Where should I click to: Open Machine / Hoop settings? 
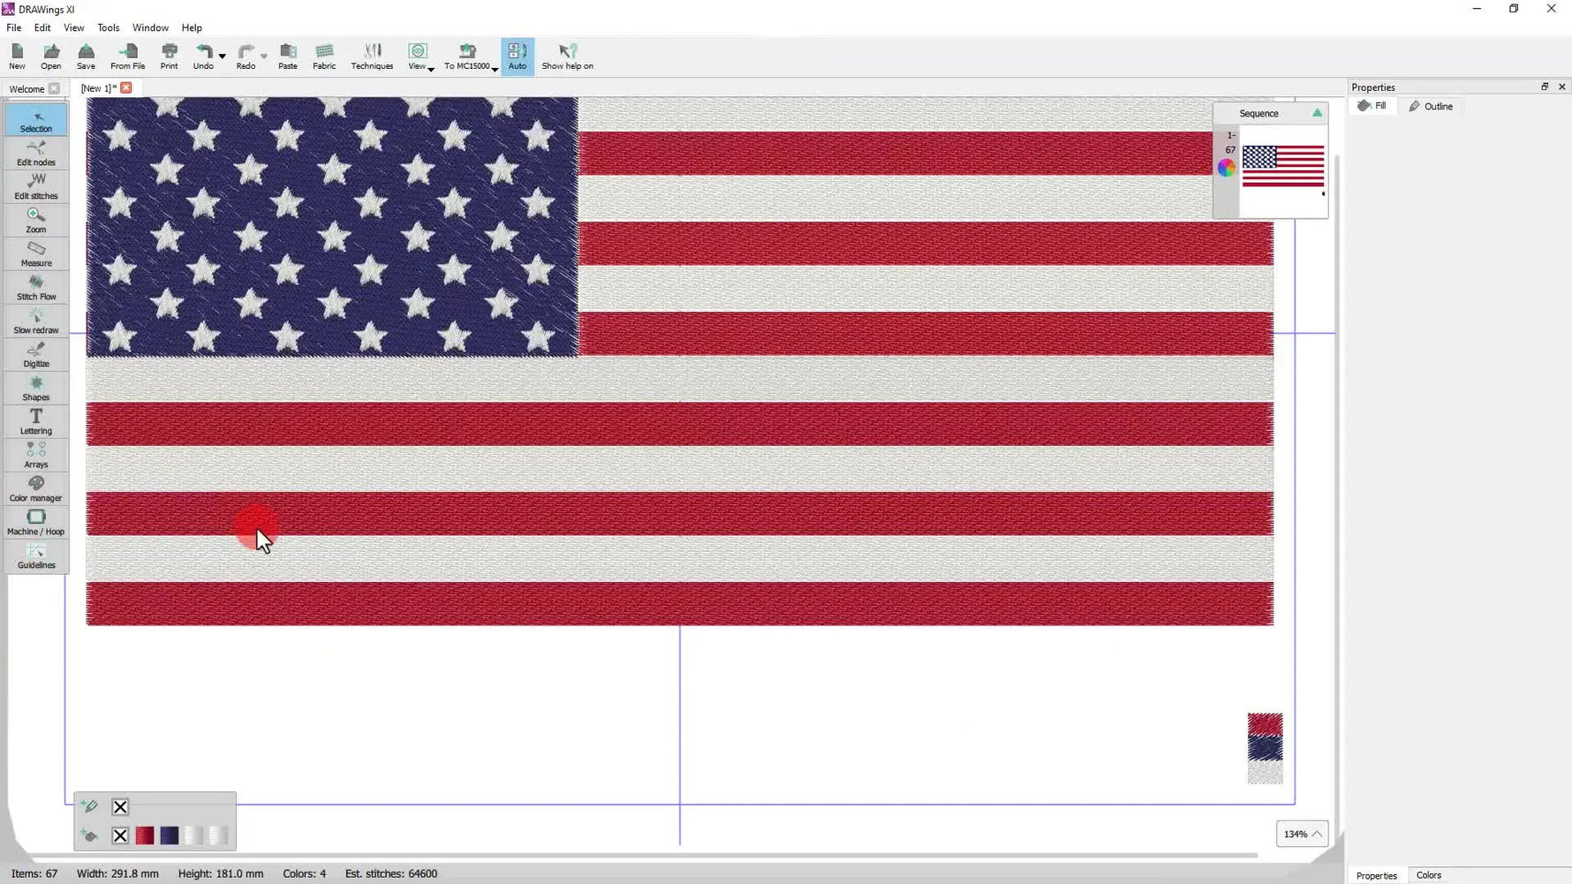36,522
